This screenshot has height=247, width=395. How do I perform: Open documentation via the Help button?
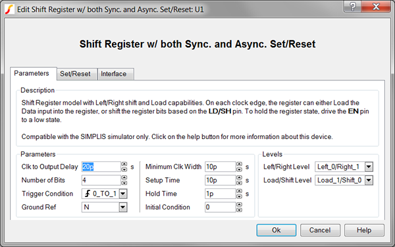point(364,230)
